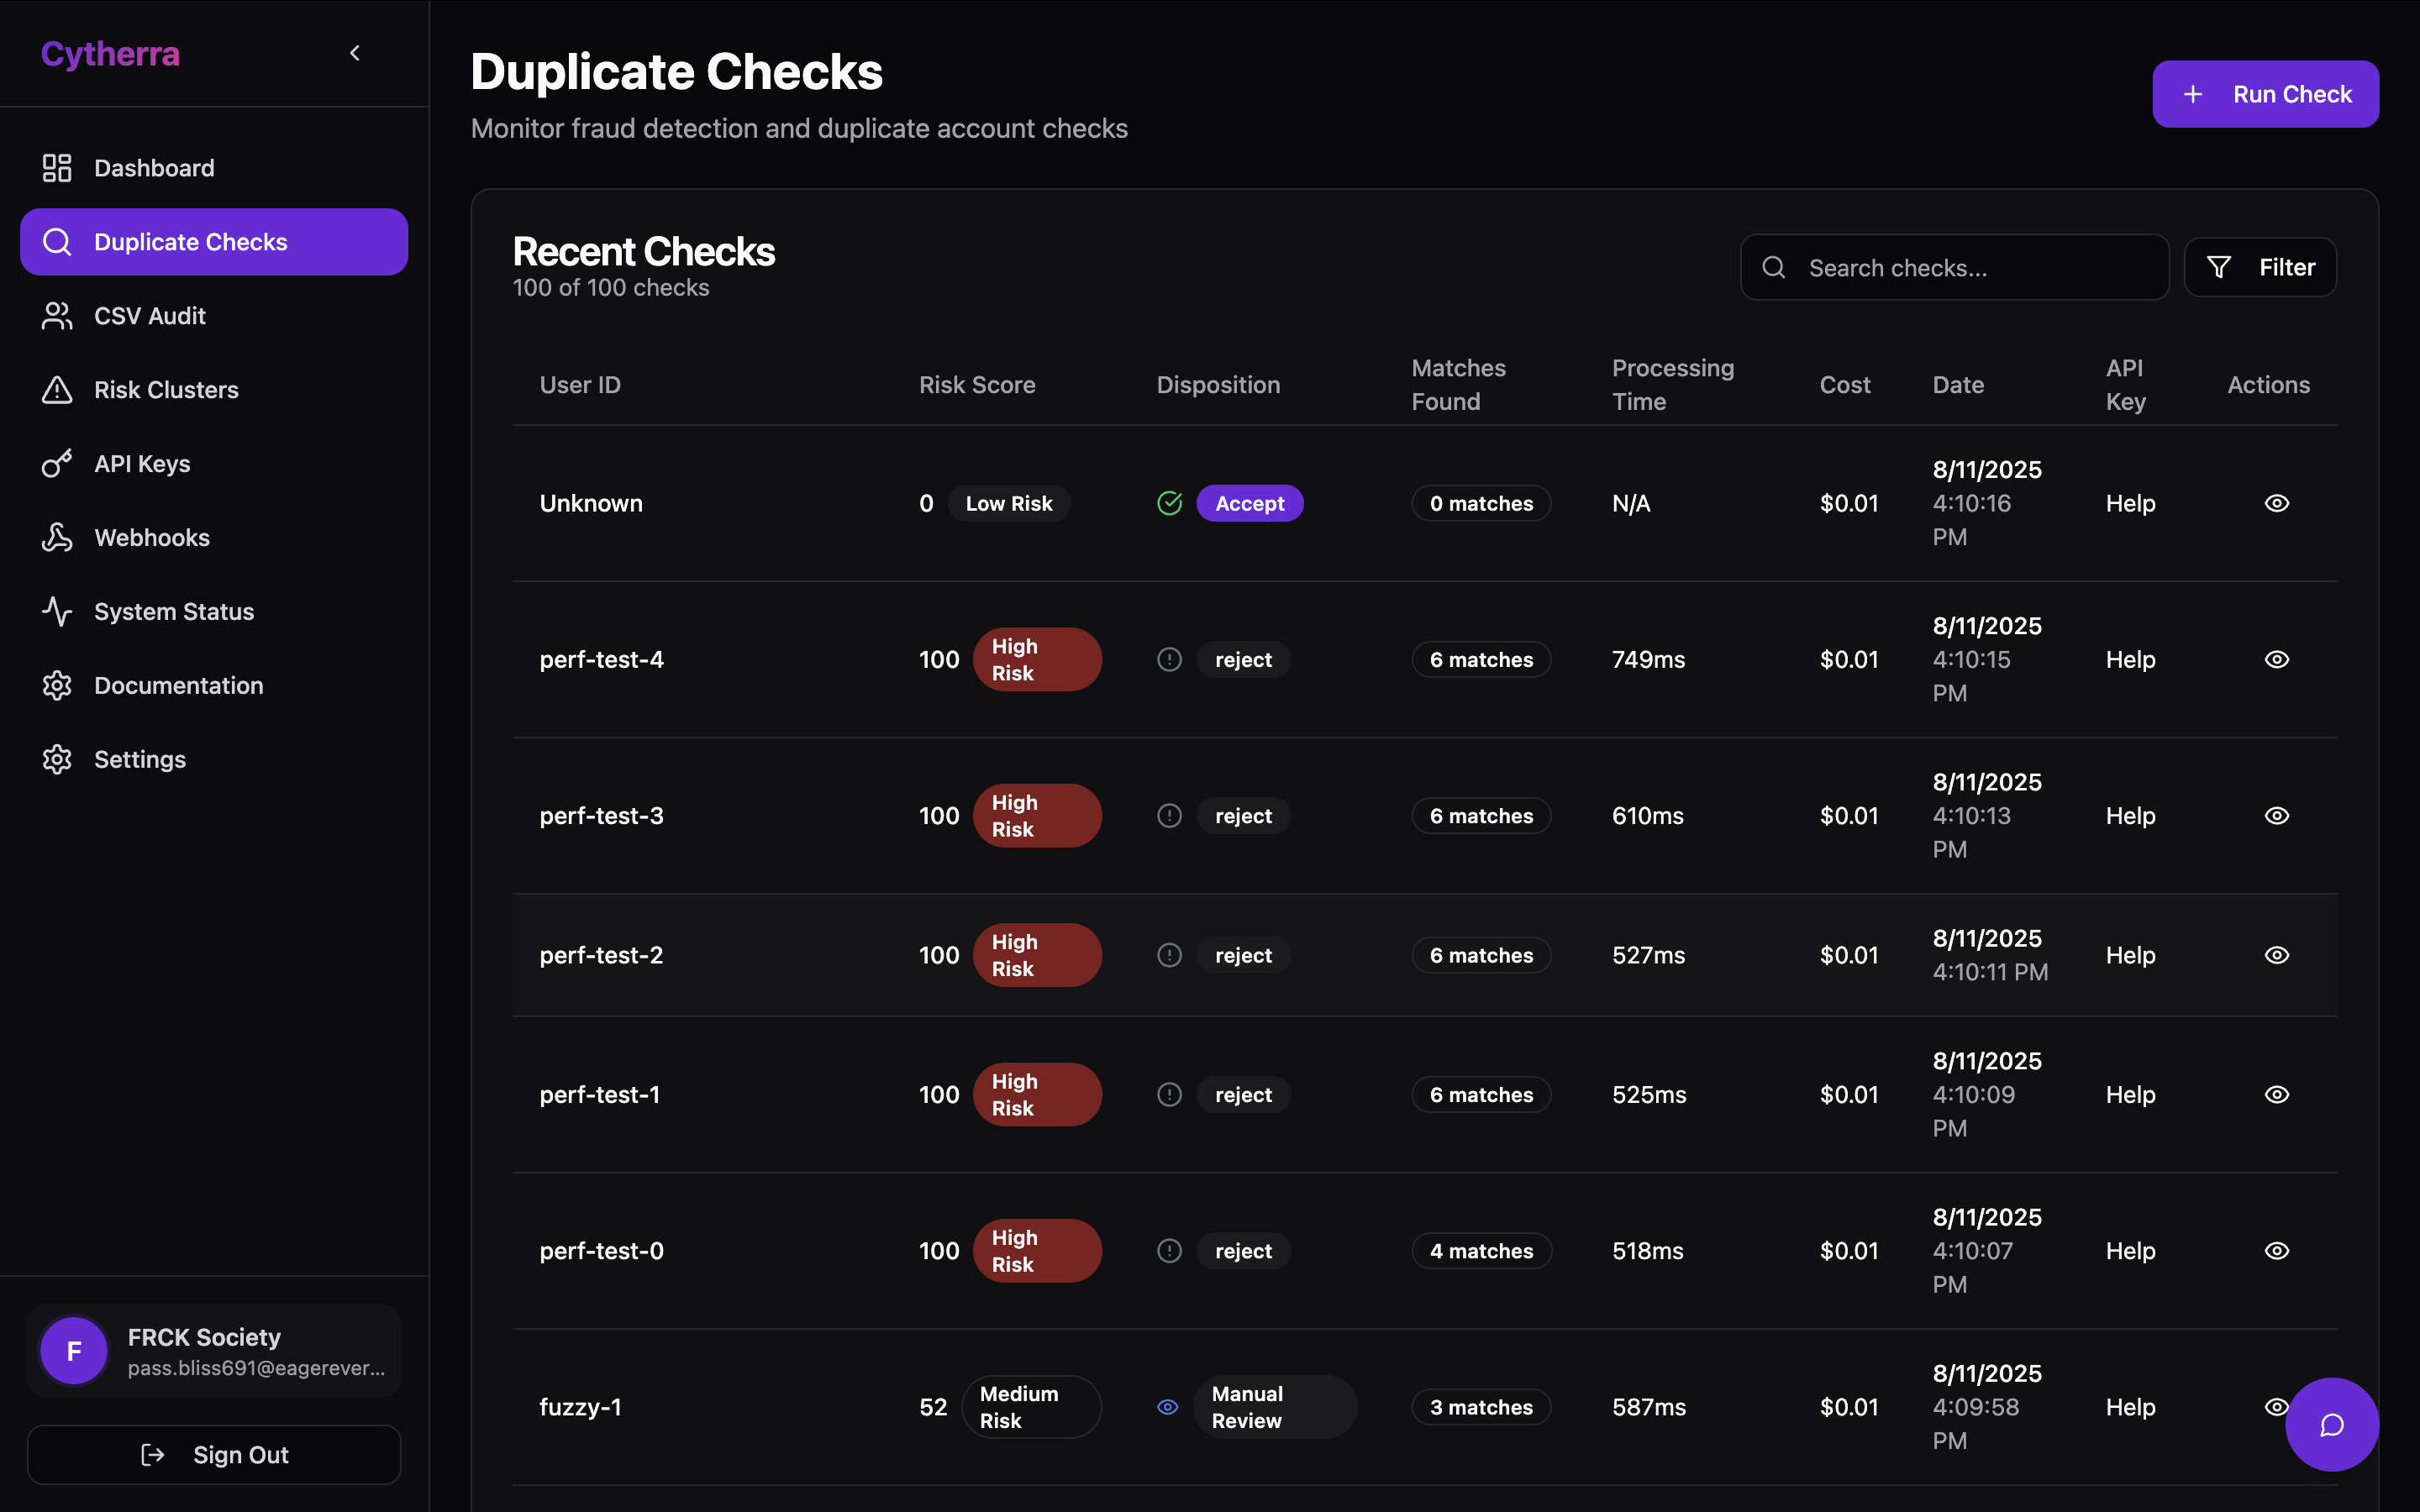Click the Settings gear icon
Image resolution: width=2420 pixels, height=1512 pixels.
click(x=57, y=760)
